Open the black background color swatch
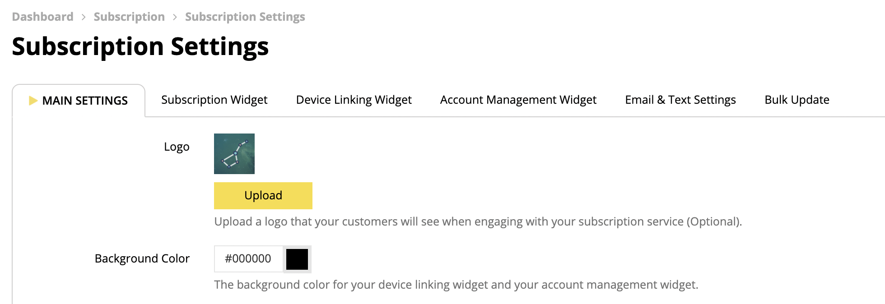 click(297, 259)
